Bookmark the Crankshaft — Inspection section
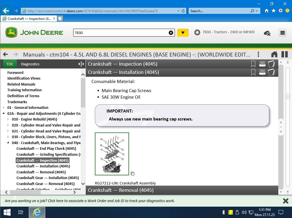This screenshot has width=292, height=218. pos(253,64)
